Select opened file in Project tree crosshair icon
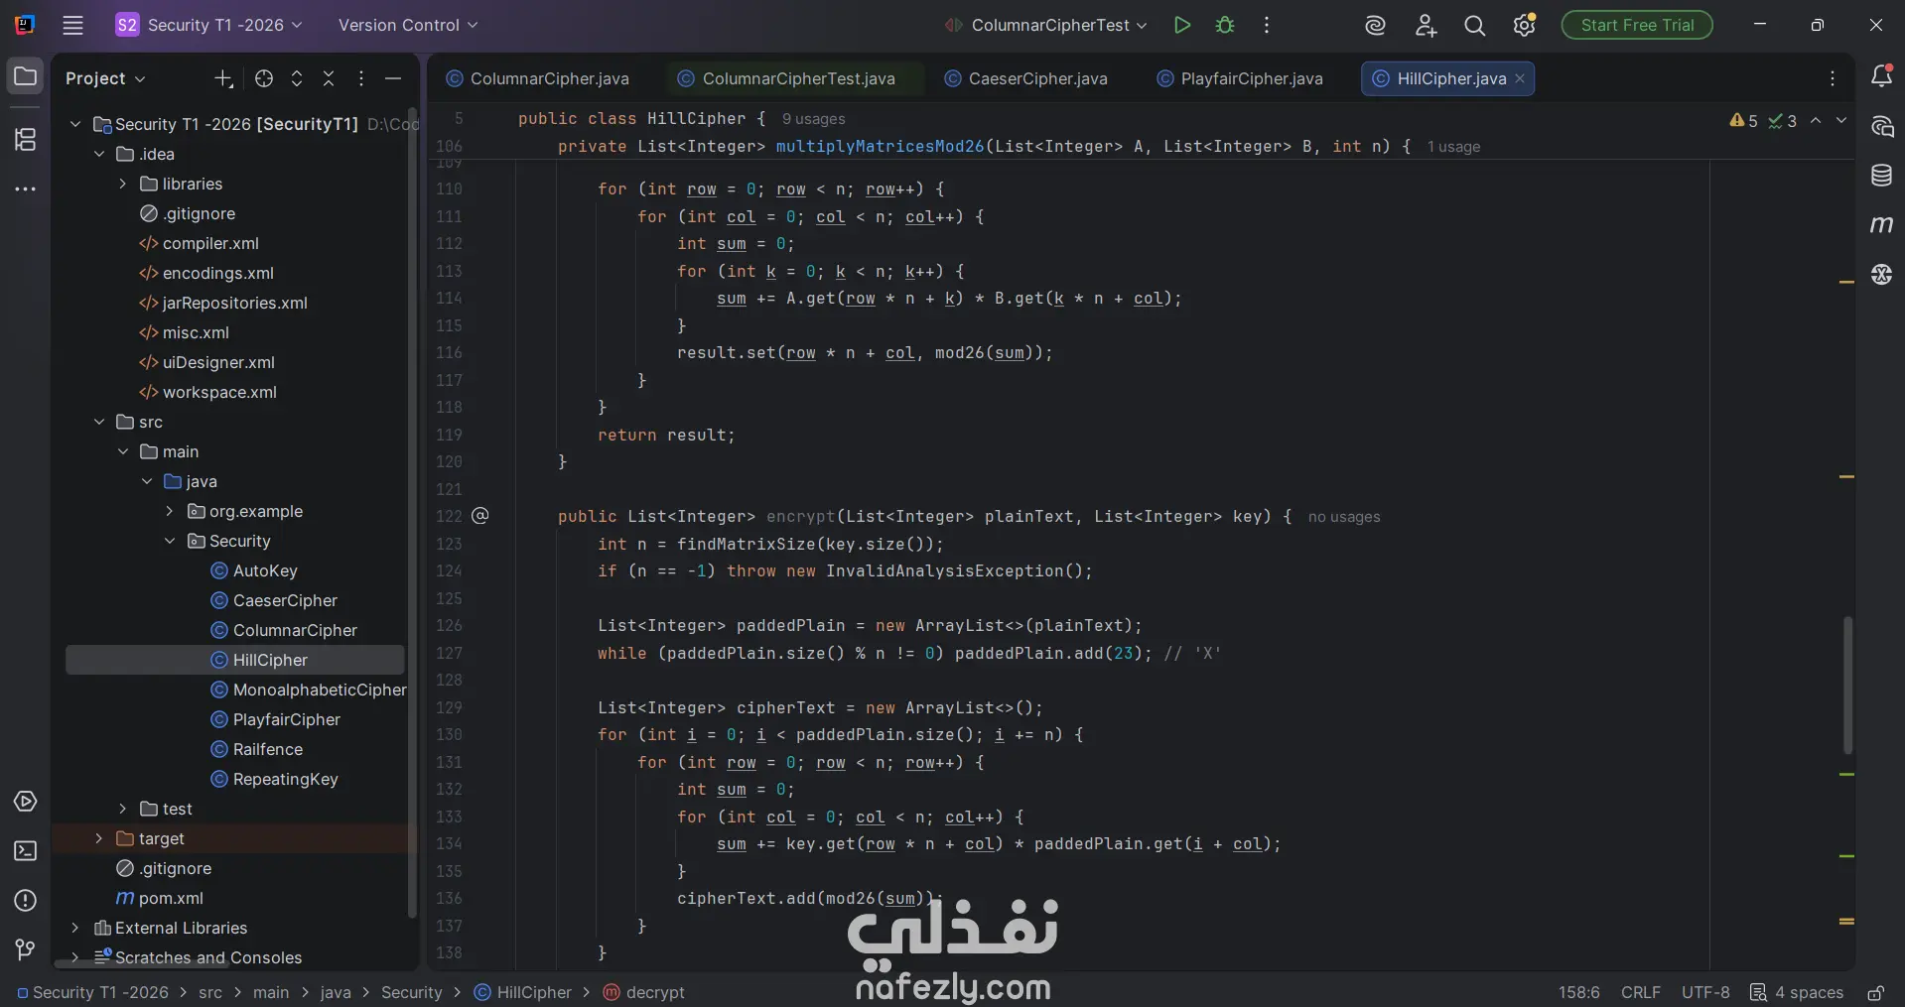1905x1007 pixels. click(264, 78)
